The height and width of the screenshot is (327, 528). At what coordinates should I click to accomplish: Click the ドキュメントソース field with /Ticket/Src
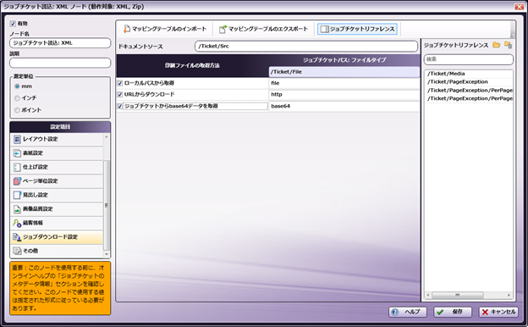(306, 47)
